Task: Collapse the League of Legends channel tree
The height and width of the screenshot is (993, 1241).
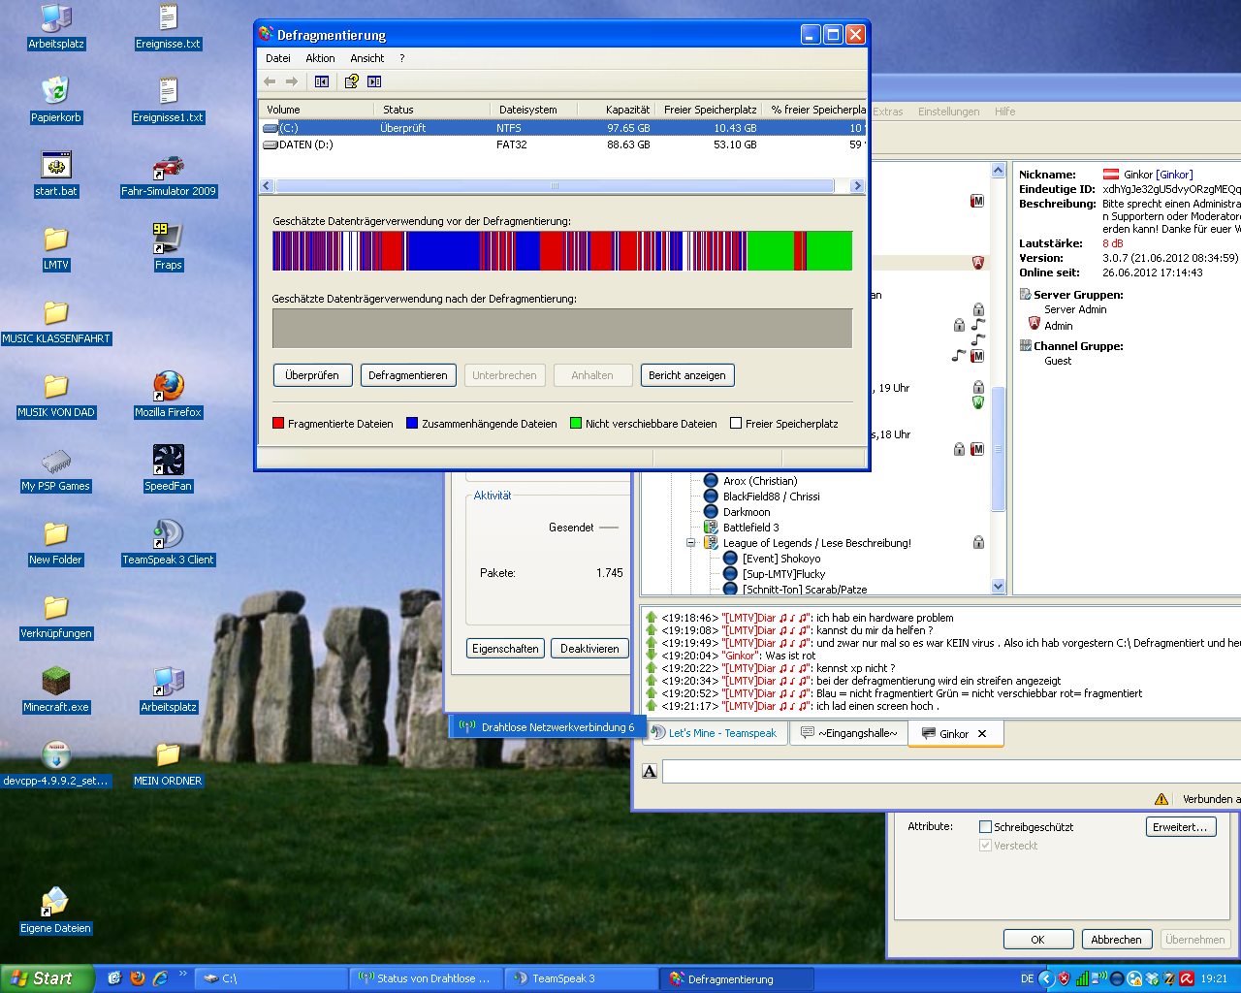Action: tap(691, 543)
